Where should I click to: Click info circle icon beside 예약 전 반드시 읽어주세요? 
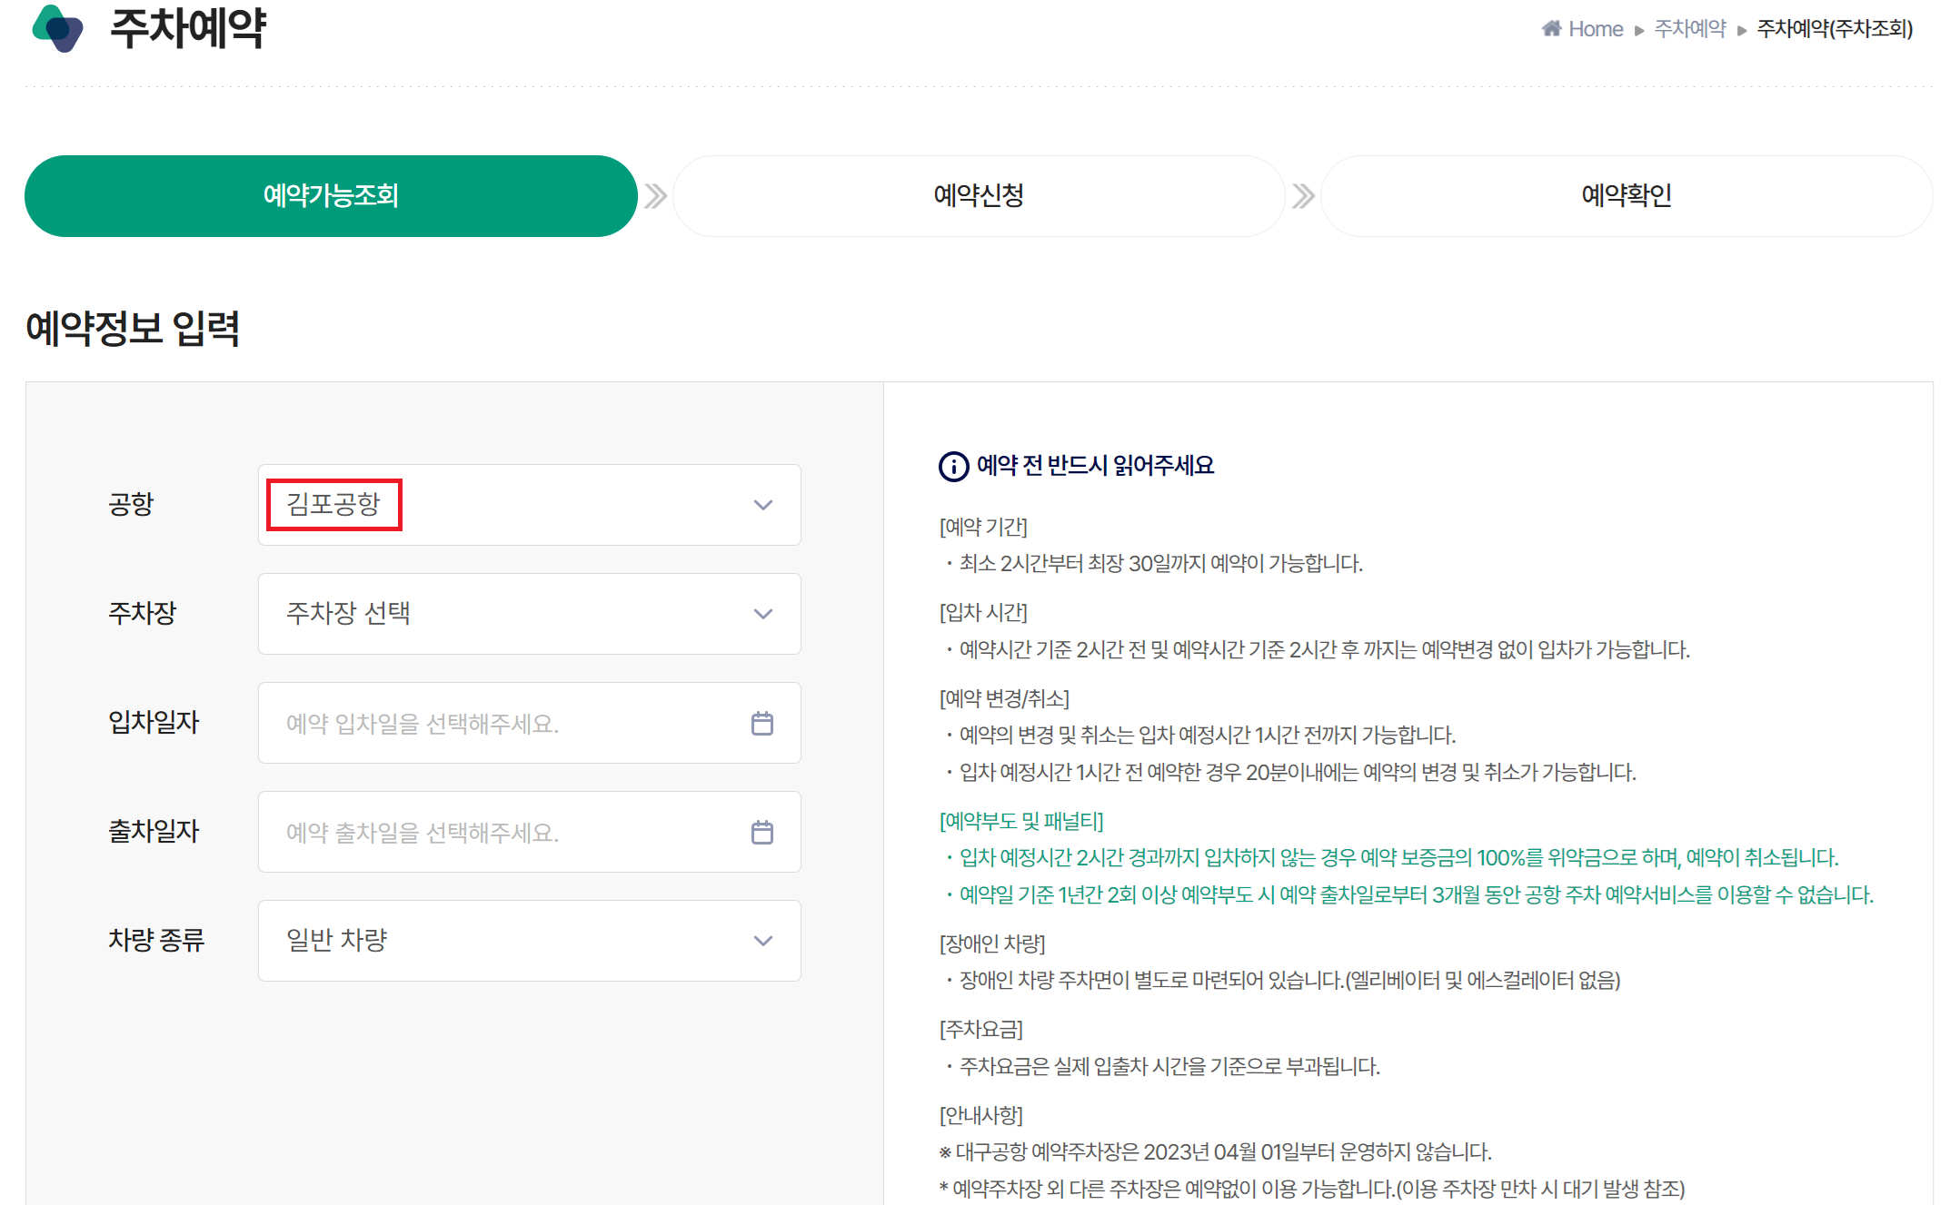coord(953,466)
